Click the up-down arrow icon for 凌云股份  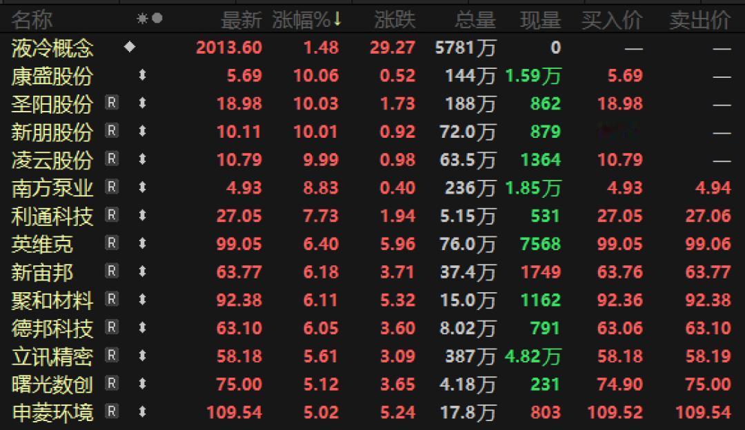(x=142, y=159)
